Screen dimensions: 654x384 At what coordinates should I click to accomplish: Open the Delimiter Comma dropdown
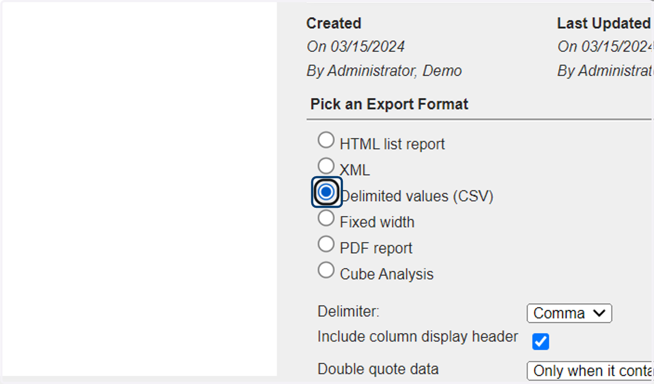[570, 314]
